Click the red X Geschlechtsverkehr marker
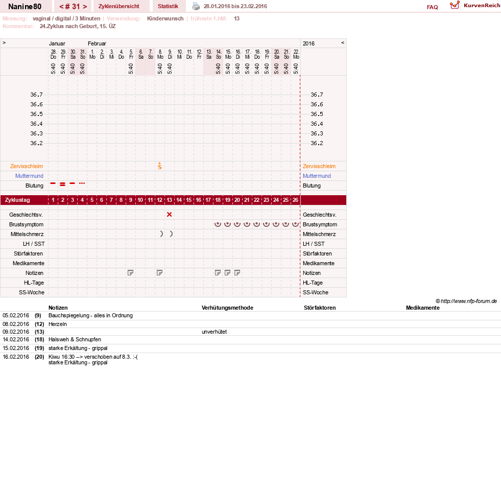 pyautogui.click(x=170, y=214)
